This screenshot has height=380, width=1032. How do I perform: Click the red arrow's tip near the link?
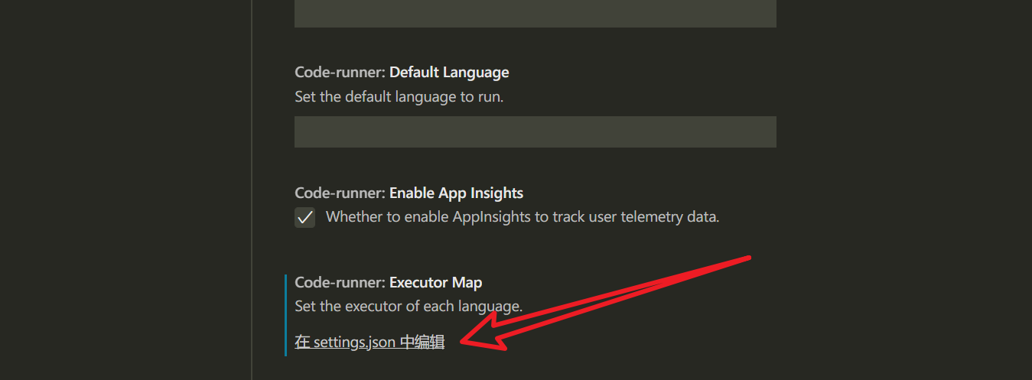tap(459, 341)
